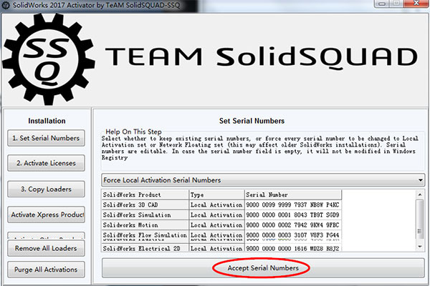Click Remove All Loaders button
Viewport: 430px width, 286px height.
[x=46, y=248]
